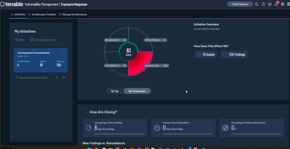Screen dimensions: 290x149
Task: Open notifications bell with 2 alerts
Action: 276,4
